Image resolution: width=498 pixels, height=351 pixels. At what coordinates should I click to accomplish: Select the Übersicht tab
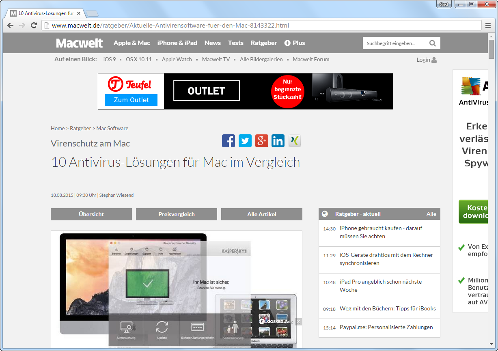(x=91, y=214)
